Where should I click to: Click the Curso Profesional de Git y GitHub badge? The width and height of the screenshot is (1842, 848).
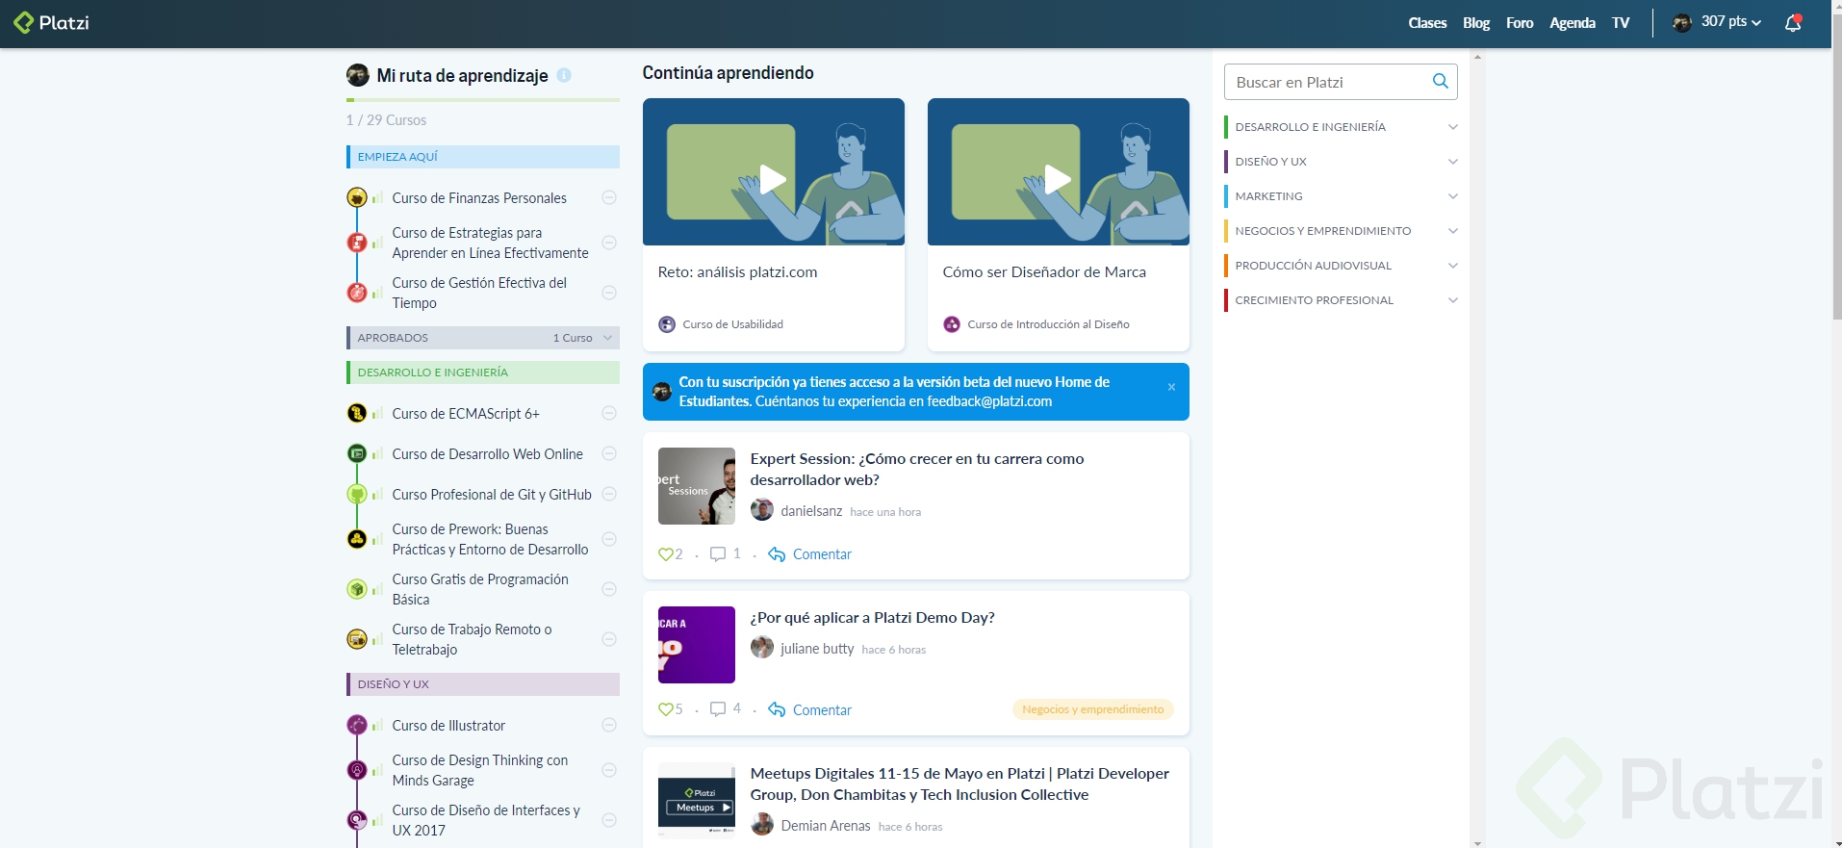click(357, 494)
